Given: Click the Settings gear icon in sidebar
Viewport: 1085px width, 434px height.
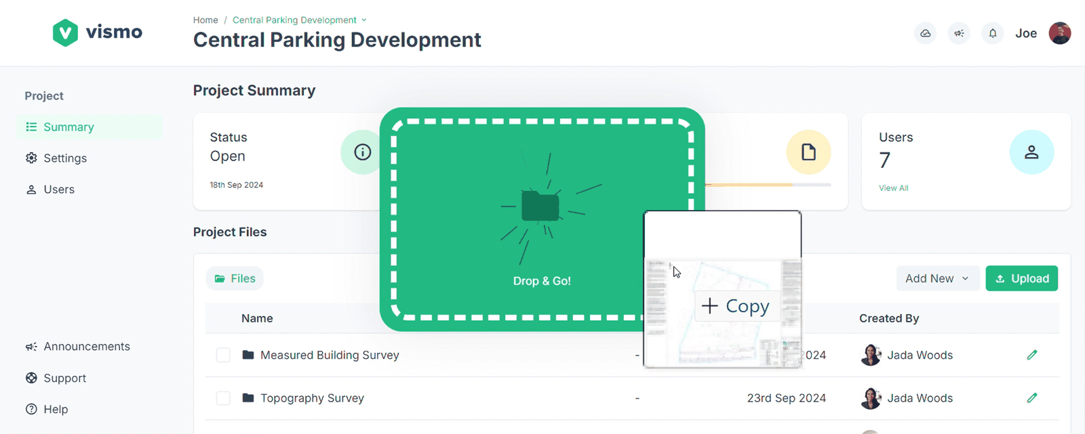Looking at the screenshot, I should [x=31, y=158].
